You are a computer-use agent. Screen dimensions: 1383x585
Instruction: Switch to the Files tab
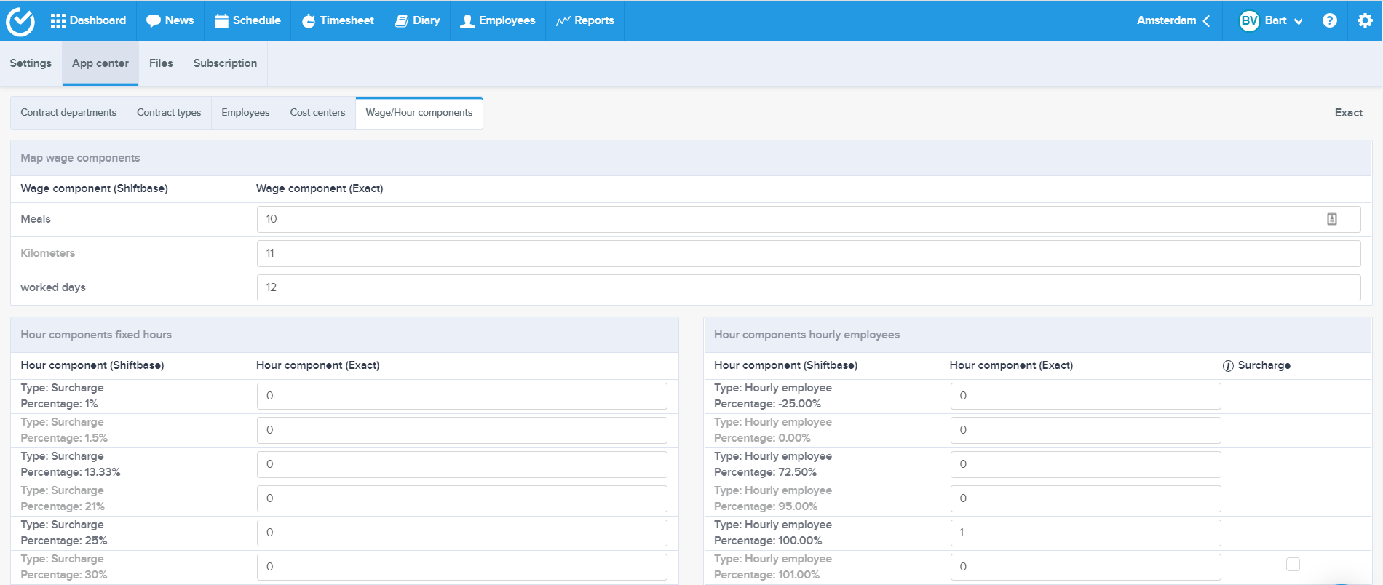161,63
